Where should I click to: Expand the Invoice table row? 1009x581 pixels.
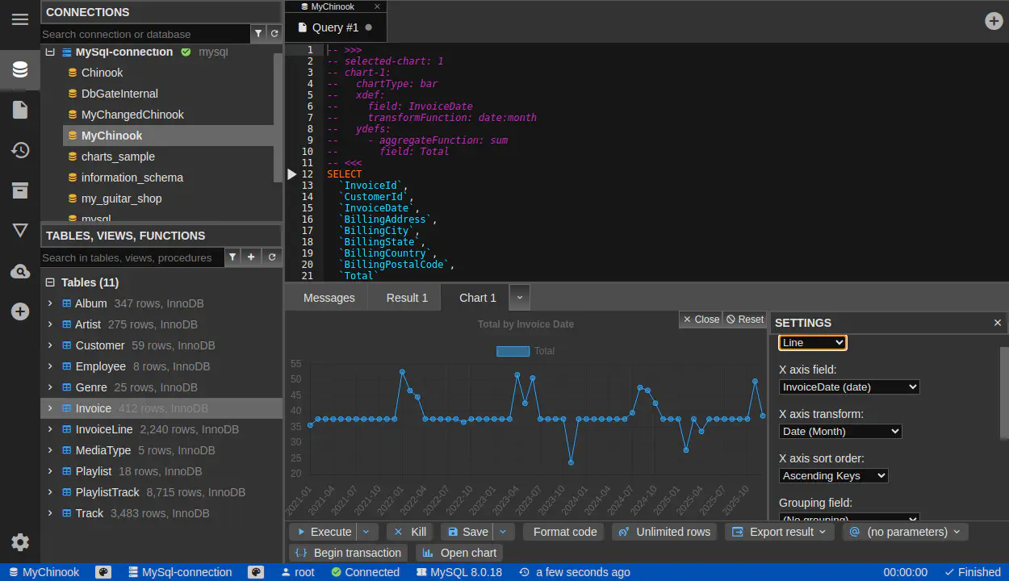pyautogui.click(x=50, y=408)
